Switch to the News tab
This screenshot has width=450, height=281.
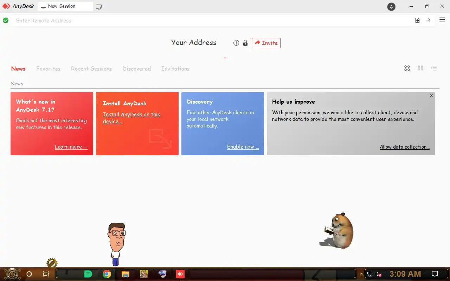pos(18,68)
